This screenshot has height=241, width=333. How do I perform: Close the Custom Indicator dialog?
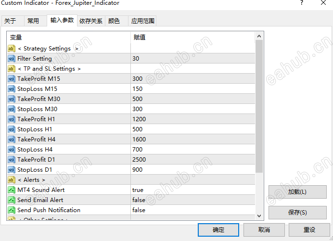323,3
